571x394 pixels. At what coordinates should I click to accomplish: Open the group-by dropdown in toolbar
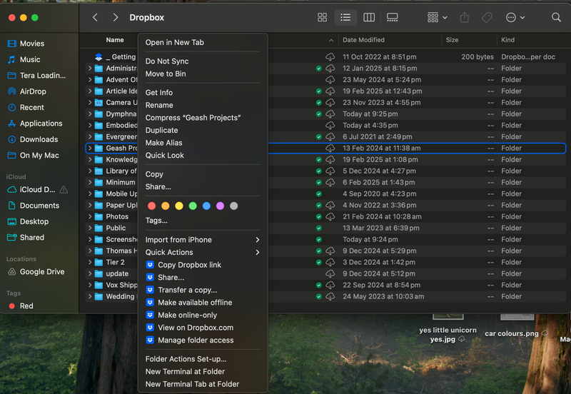[437, 17]
